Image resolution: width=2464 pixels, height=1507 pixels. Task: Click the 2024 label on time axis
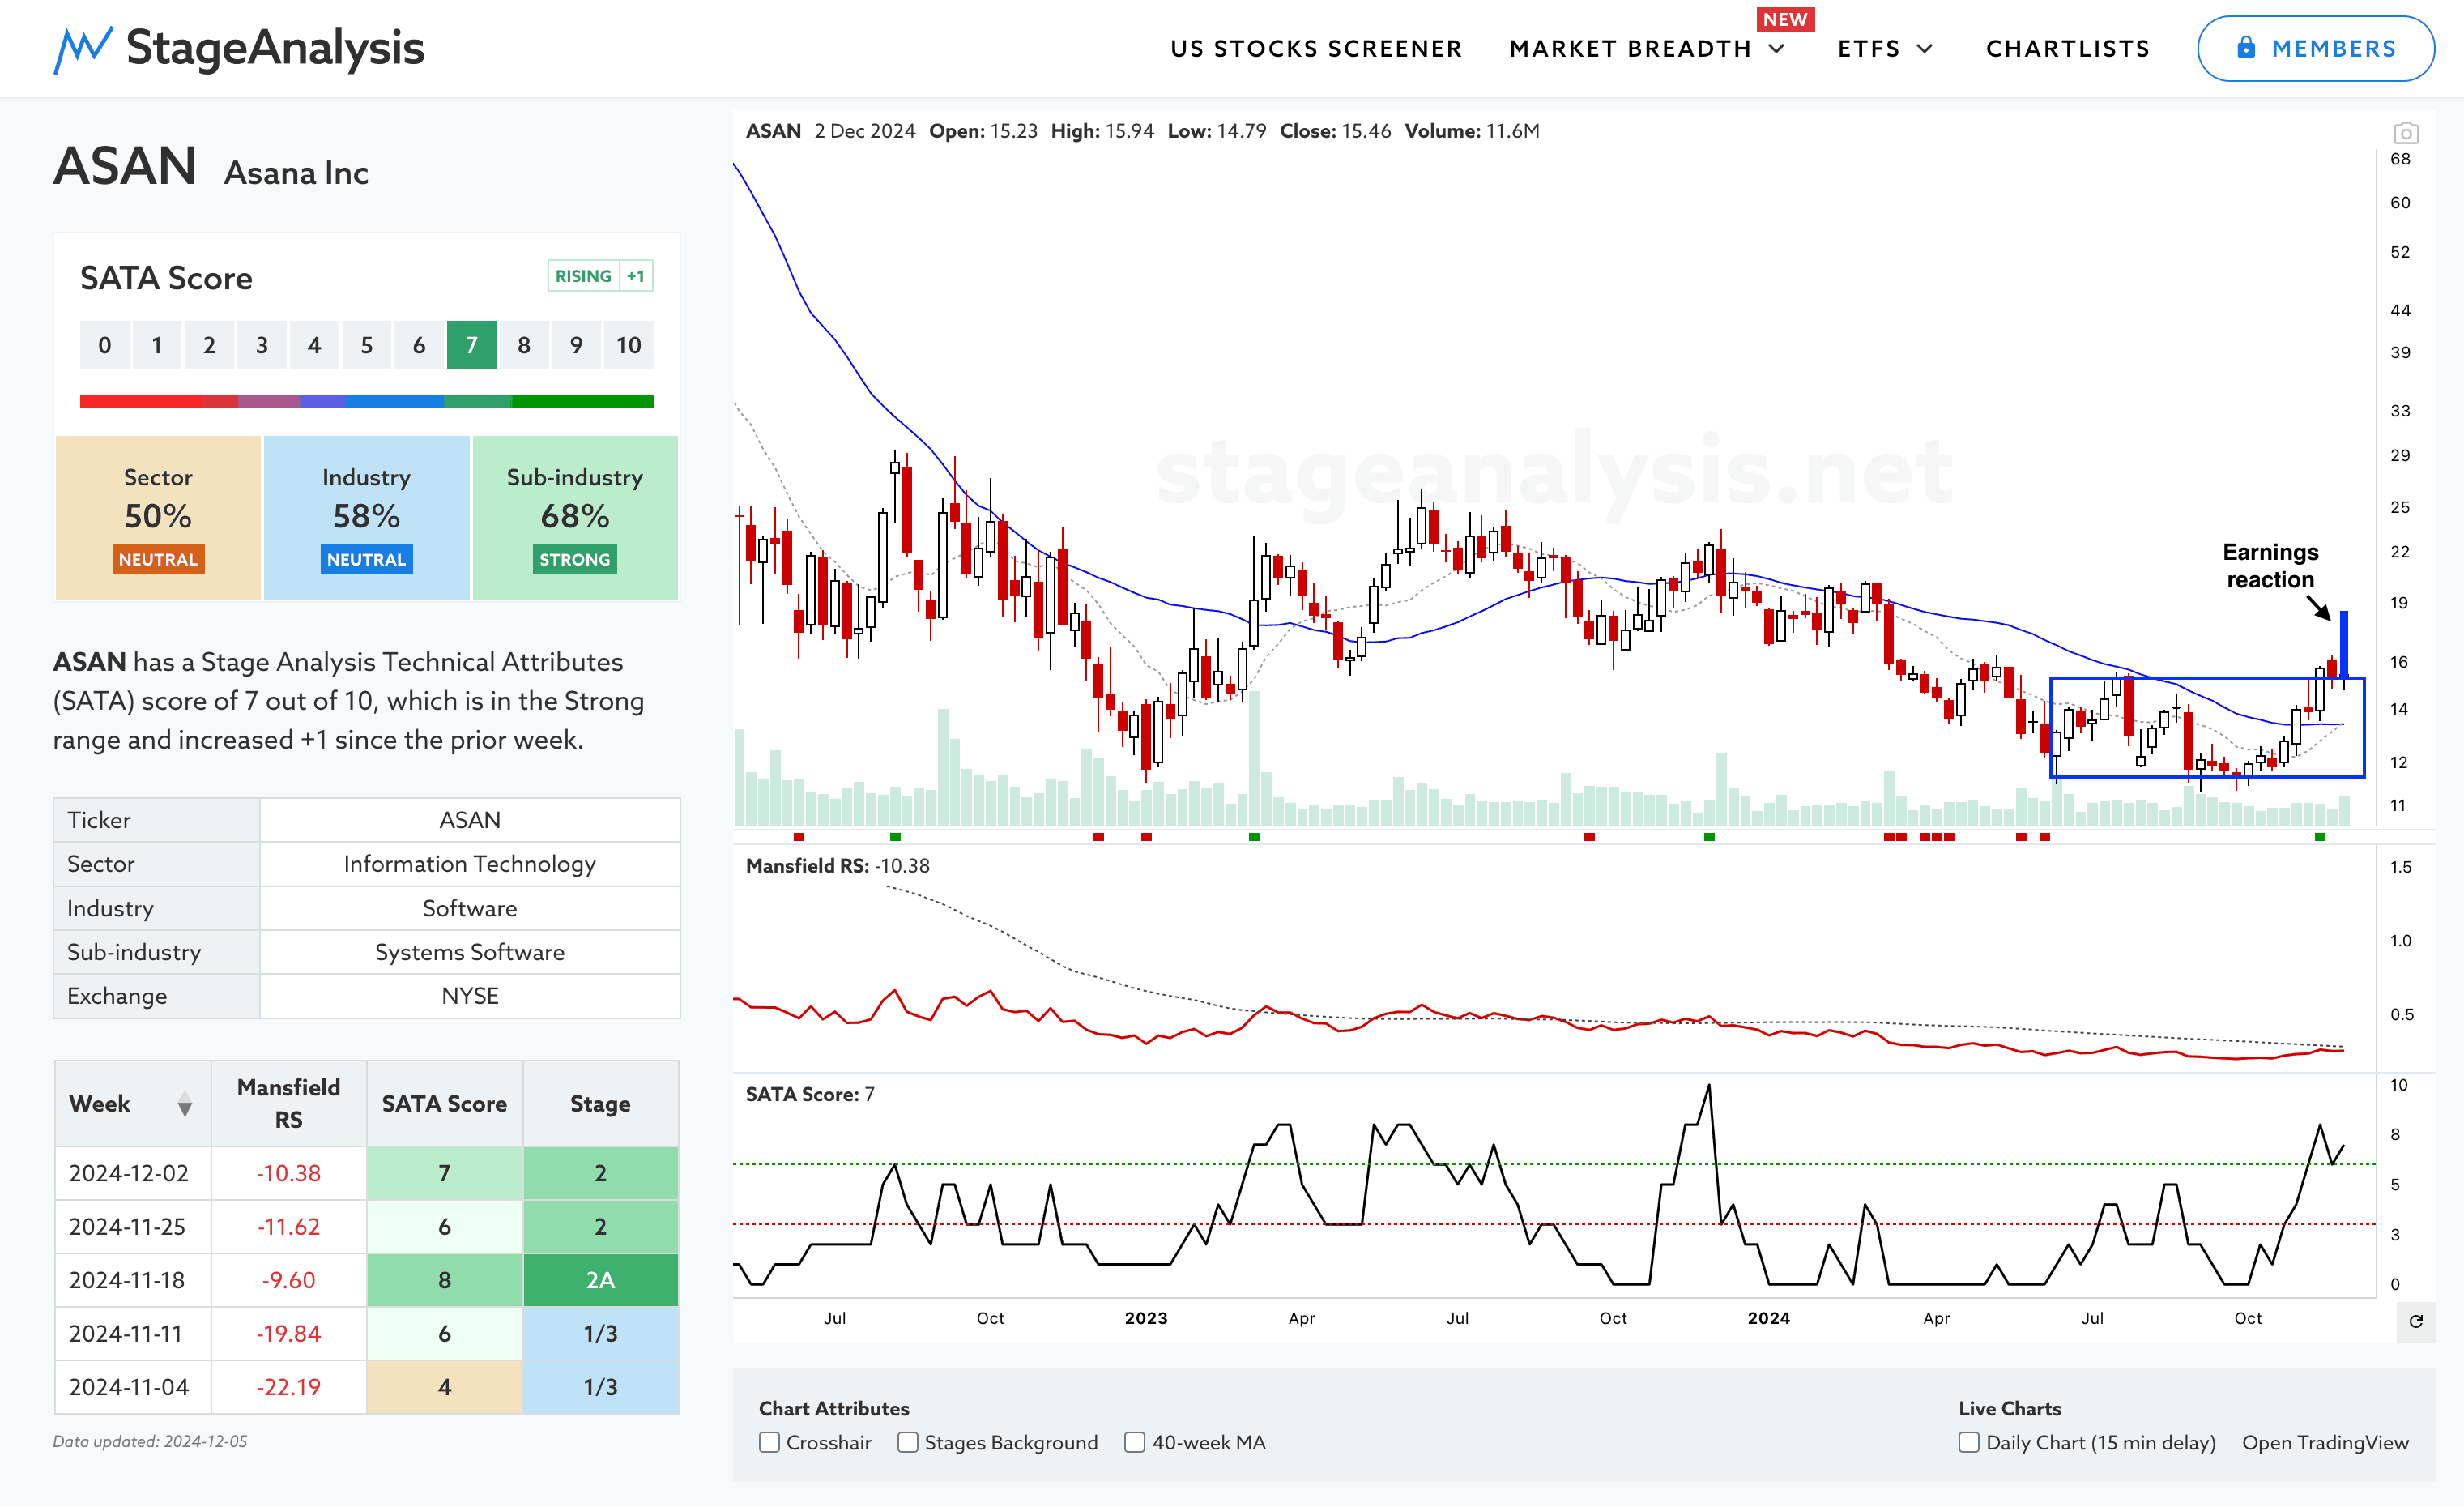pos(1768,1318)
